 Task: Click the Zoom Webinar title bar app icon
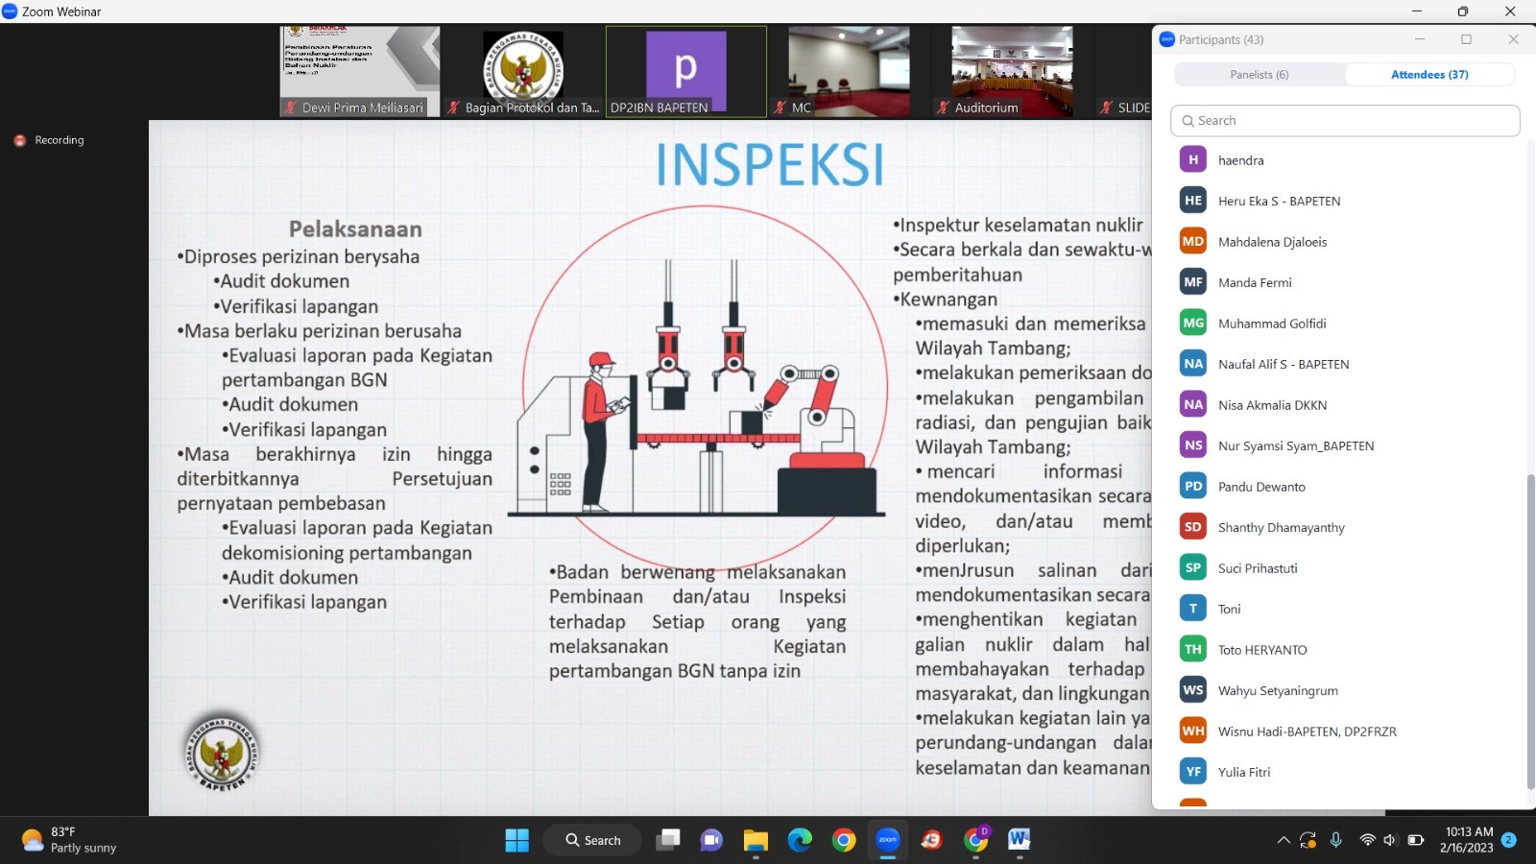[10, 12]
